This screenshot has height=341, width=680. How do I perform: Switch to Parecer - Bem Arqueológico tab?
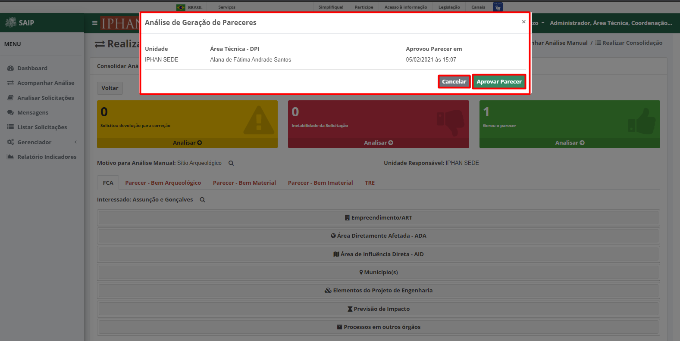(x=163, y=183)
